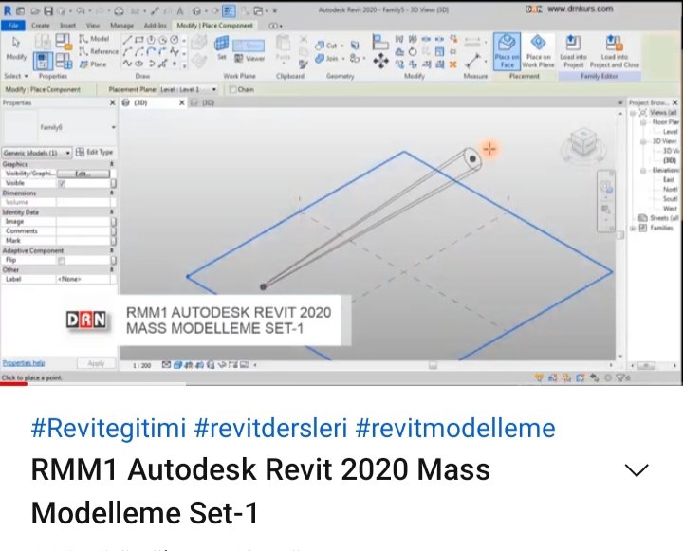The height and width of the screenshot is (551, 683).
Task: Click the Align tool icon
Action: pos(380,42)
